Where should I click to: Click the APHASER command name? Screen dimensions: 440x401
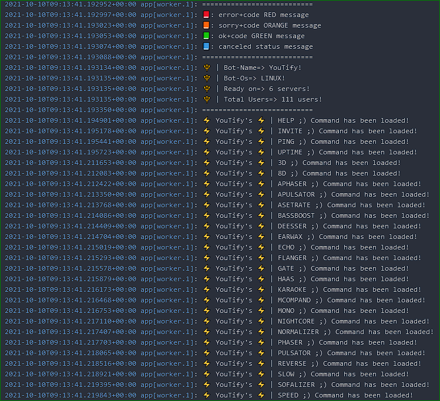(x=292, y=184)
